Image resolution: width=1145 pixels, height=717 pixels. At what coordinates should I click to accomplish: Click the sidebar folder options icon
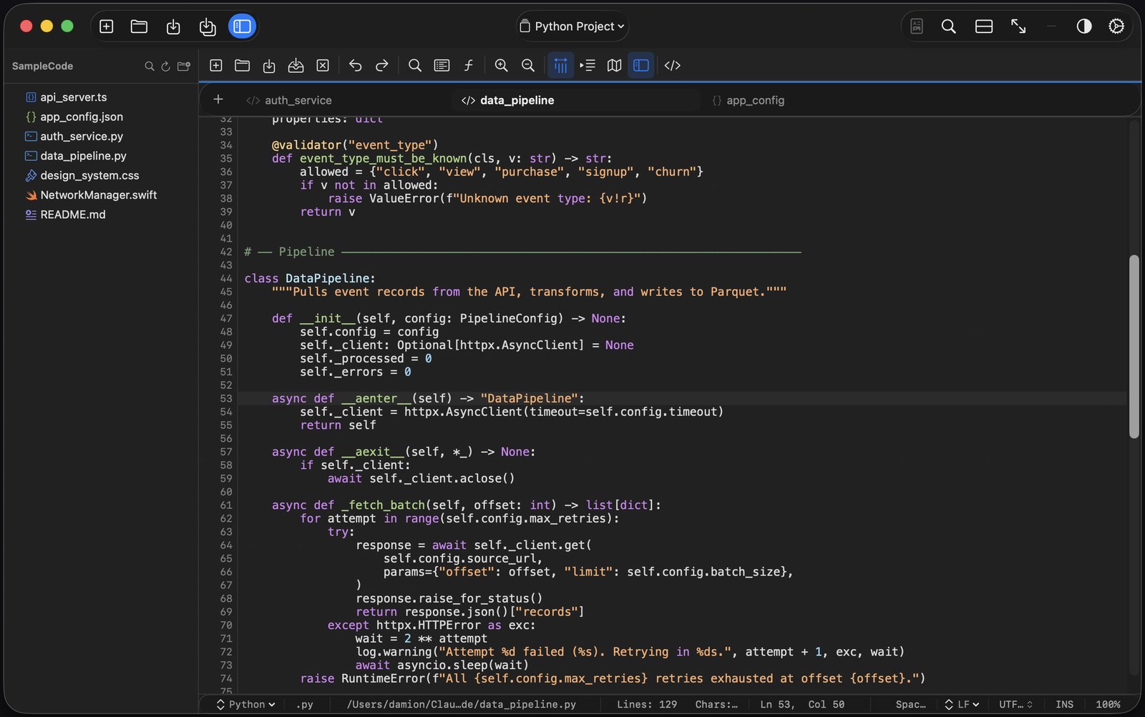184,66
